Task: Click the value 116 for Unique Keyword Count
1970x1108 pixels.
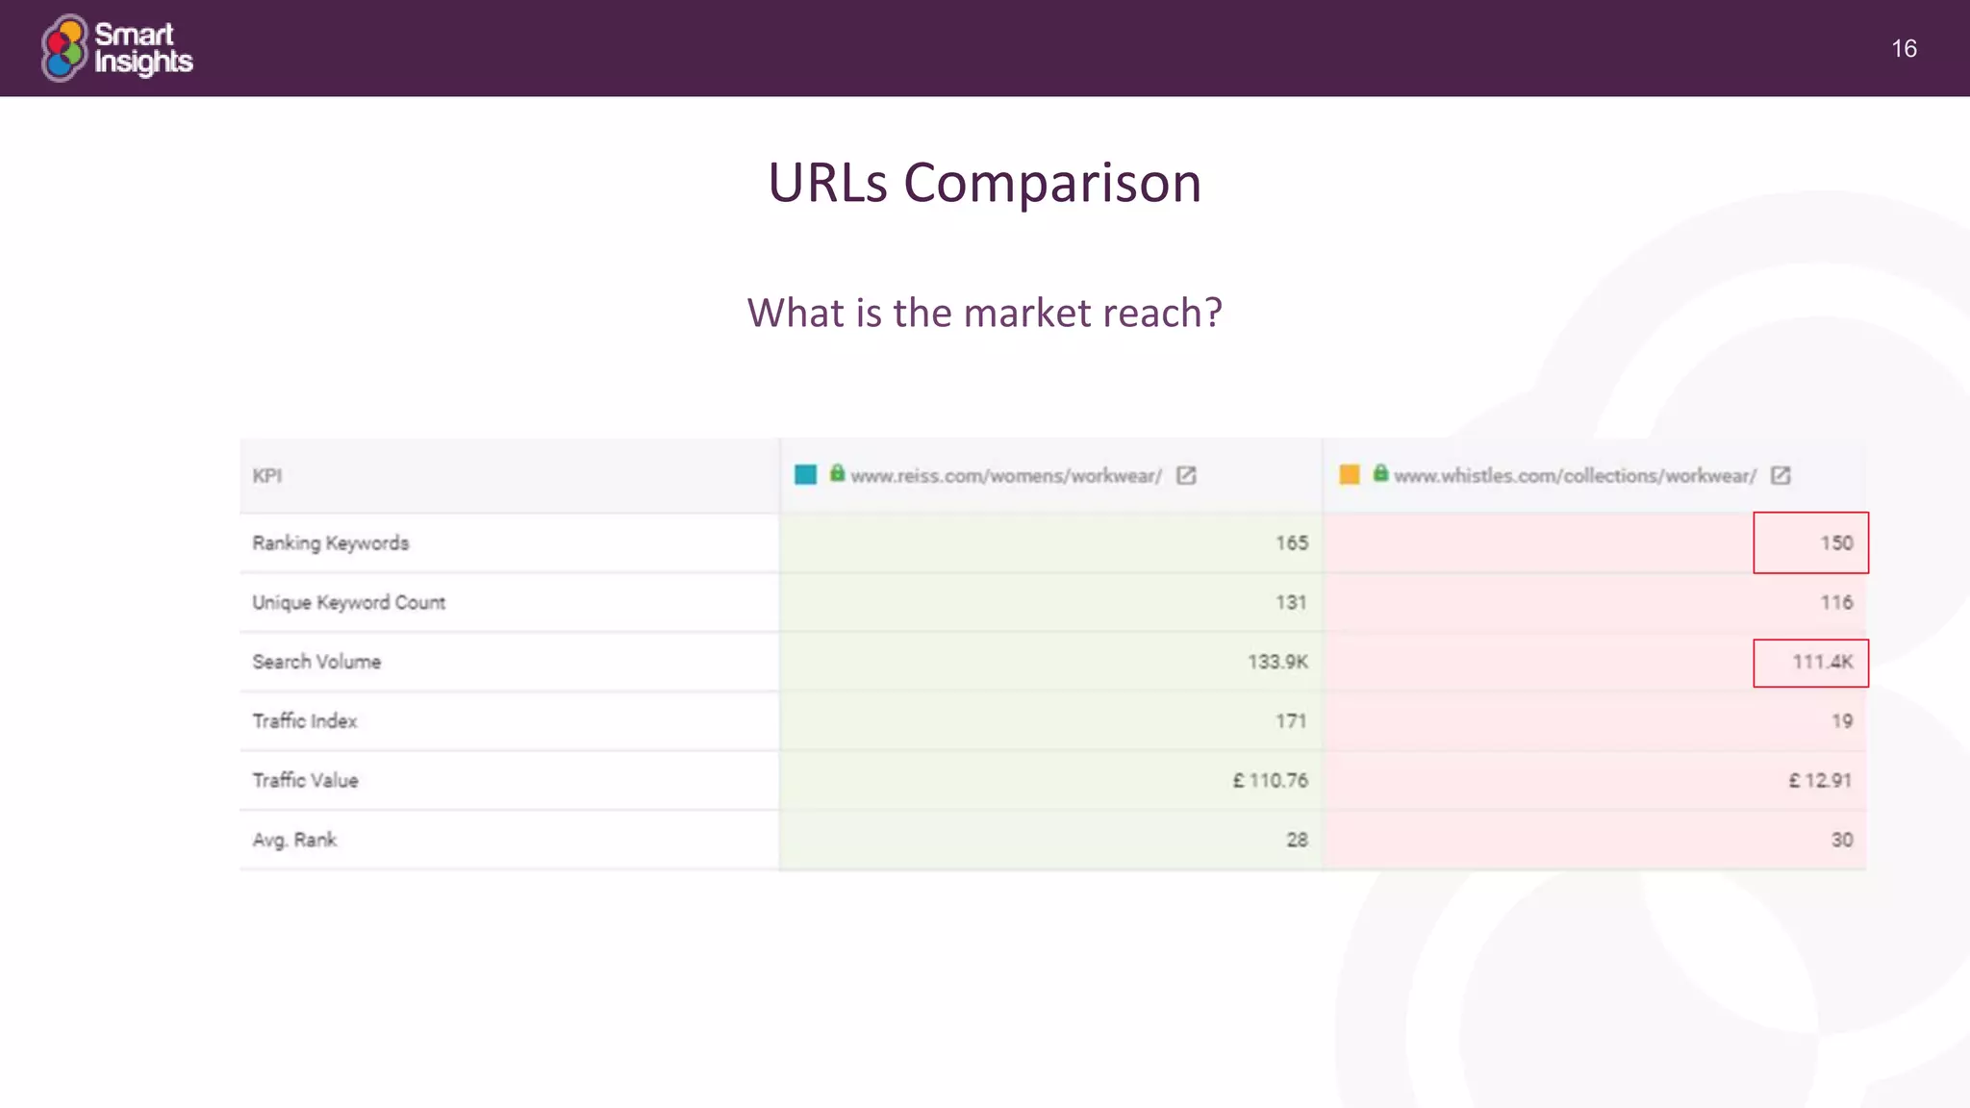Action: (x=1836, y=602)
